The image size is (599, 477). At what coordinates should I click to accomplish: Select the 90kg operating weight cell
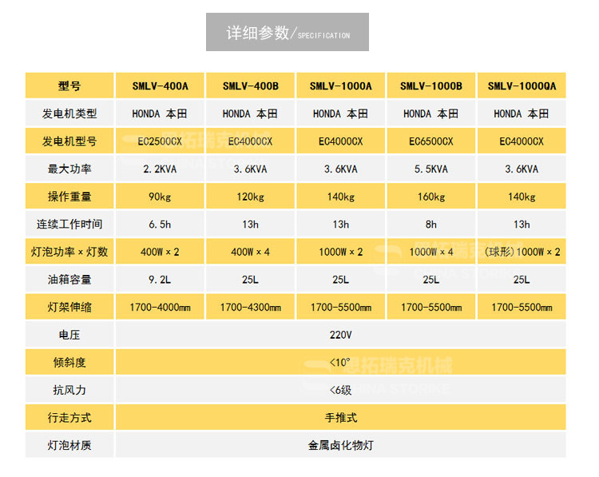pos(161,197)
